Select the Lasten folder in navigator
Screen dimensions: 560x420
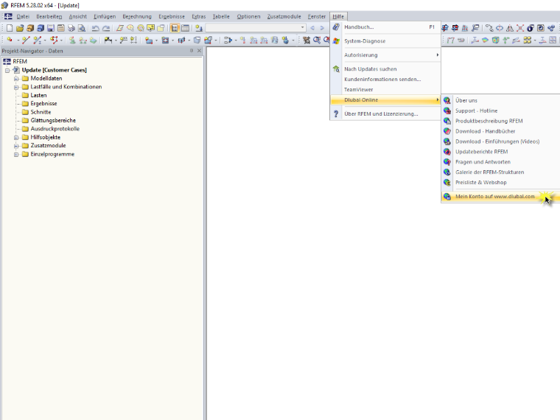[38, 95]
